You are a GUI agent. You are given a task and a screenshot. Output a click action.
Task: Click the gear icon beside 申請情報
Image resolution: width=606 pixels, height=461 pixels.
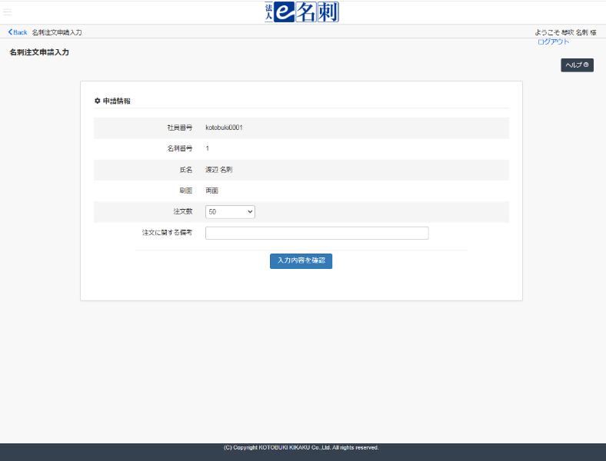(97, 101)
